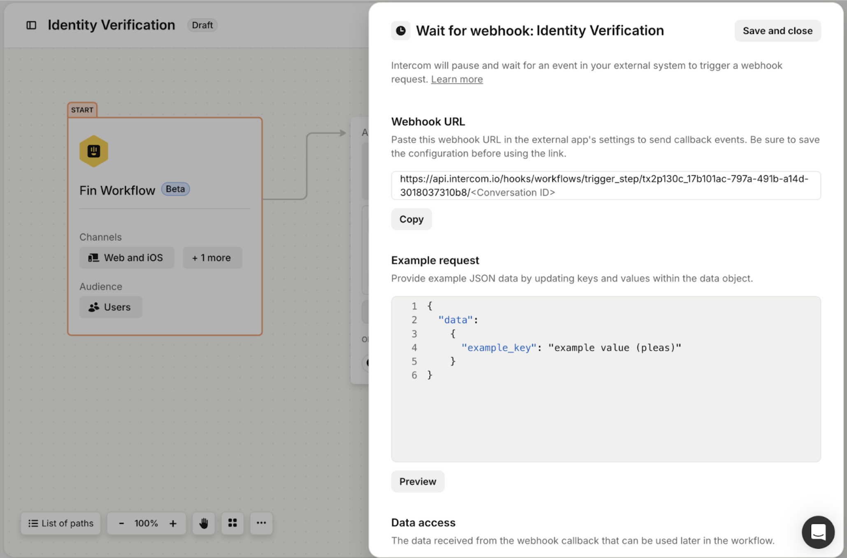Open the Learn more link
This screenshot has width=847, height=558.
456,79
